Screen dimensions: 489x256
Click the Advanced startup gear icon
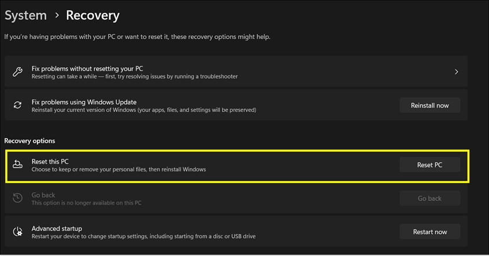pos(18,232)
